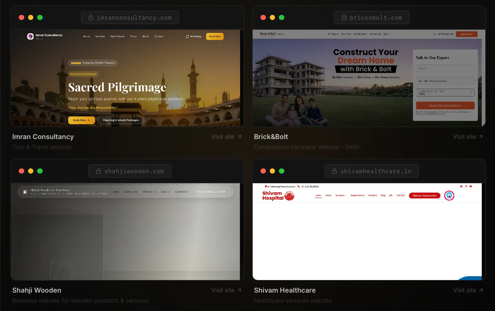495x311 pixels.
Task: Click the Name field in Talk to Our Expert
Action: [x=445, y=68]
